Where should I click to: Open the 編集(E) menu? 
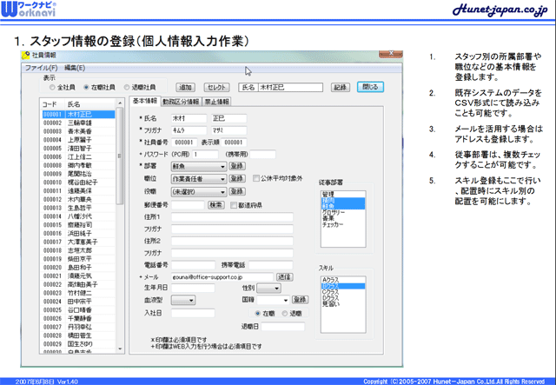[x=75, y=67]
